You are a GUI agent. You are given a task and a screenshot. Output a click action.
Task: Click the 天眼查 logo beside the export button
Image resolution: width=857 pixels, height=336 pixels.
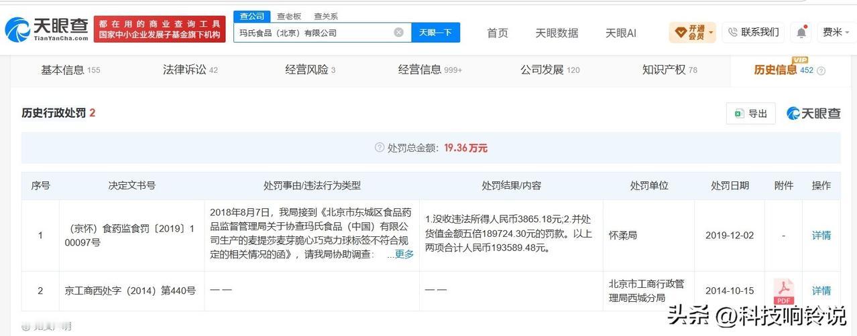(813, 114)
